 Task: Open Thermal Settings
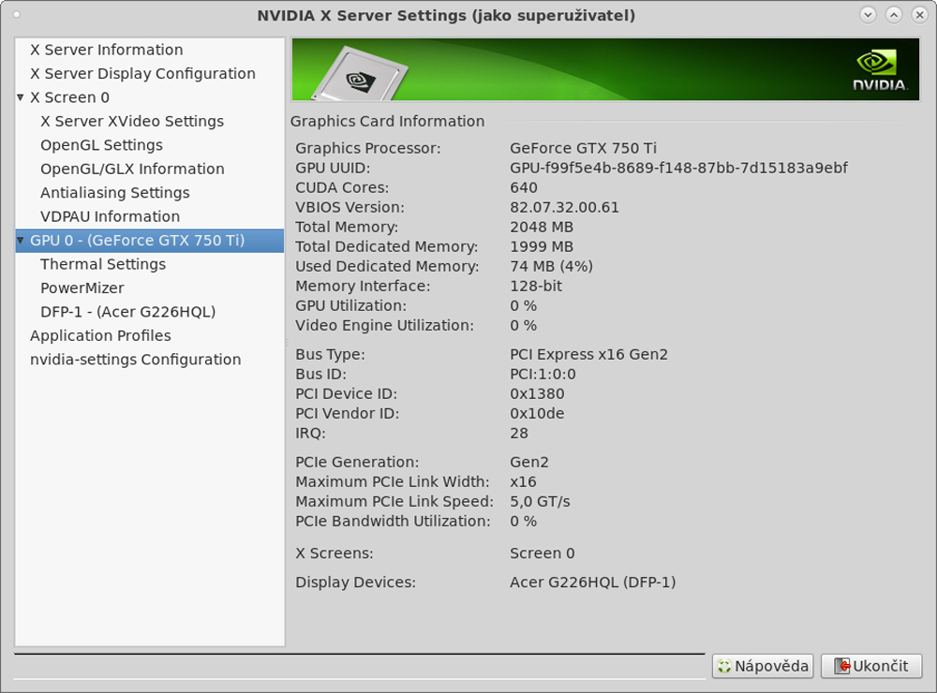[103, 265]
